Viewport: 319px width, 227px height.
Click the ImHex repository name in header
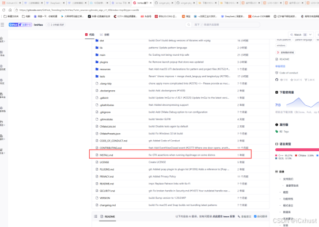(39, 25)
